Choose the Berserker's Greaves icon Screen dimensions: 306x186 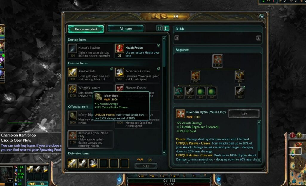click(x=120, y=72)
